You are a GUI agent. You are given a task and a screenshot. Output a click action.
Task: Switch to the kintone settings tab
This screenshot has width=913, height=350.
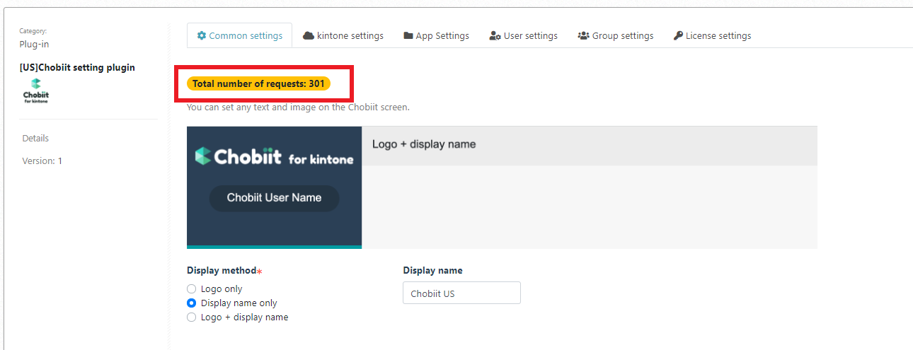pos(343,35)
